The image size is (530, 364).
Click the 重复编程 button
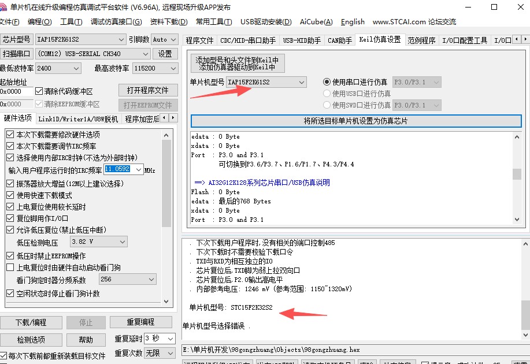140,322
